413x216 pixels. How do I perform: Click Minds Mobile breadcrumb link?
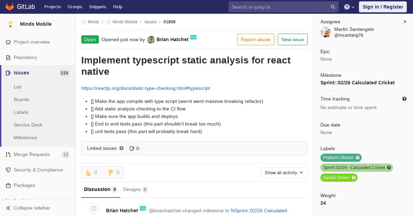(125, 22)
